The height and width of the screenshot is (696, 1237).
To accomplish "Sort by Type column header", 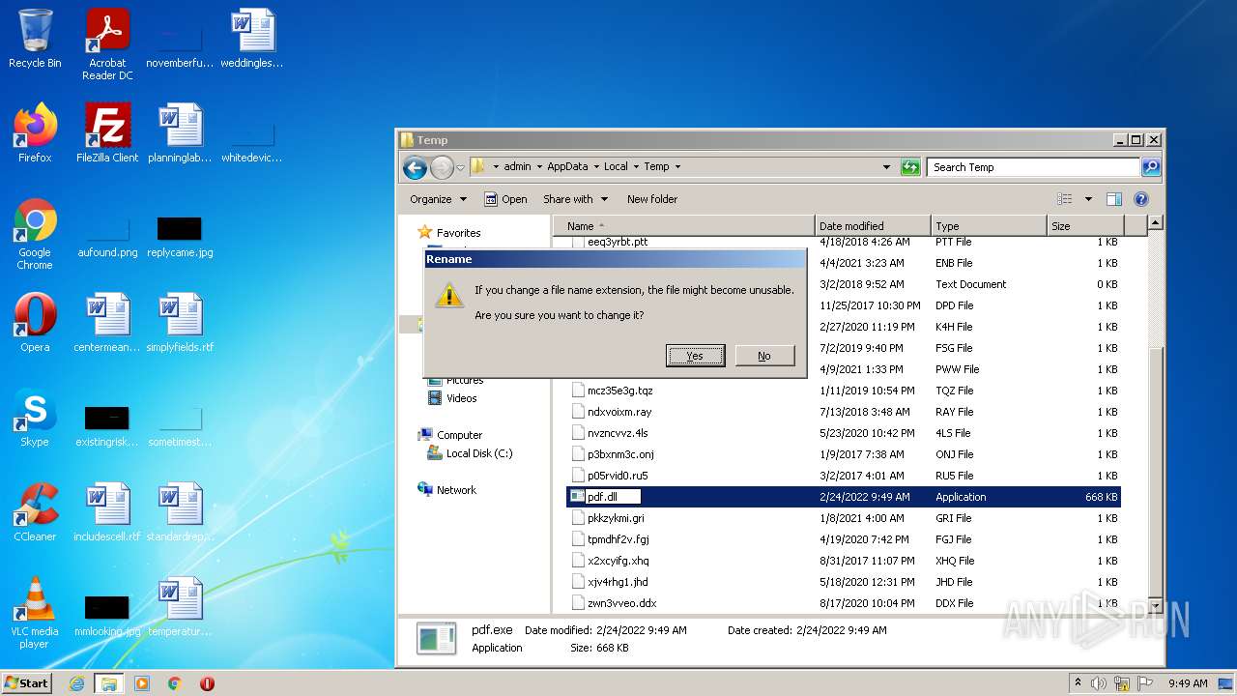I will (989, 226).
